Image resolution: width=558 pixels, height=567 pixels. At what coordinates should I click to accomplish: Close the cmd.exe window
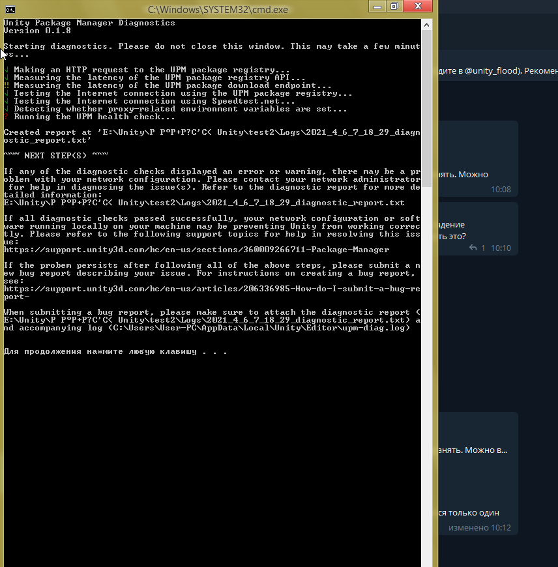(418, 6)
